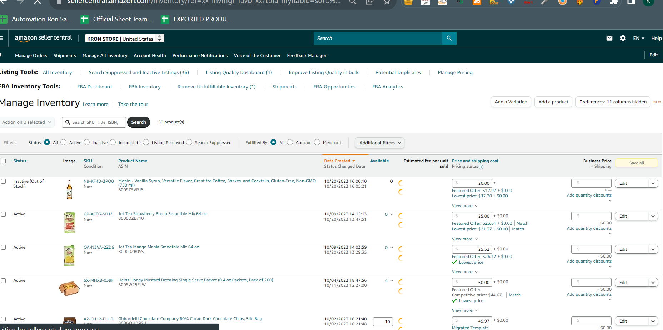Screen dimensions: 663x330
Task: Open the Jet Tea Strawberry Bomb product image
Action: point(69,222)
